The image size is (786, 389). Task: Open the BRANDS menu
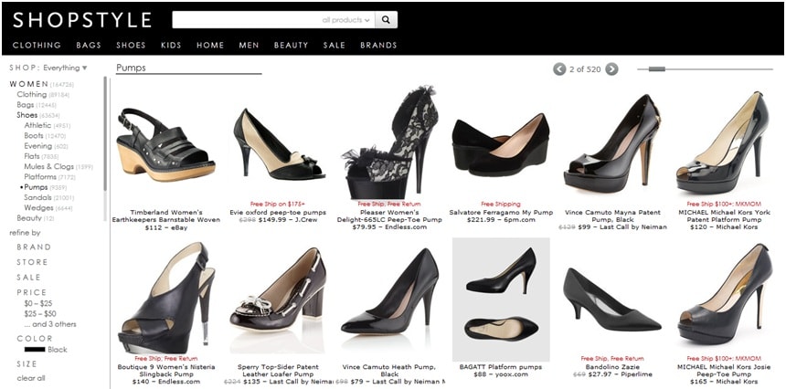pos(378,45)
